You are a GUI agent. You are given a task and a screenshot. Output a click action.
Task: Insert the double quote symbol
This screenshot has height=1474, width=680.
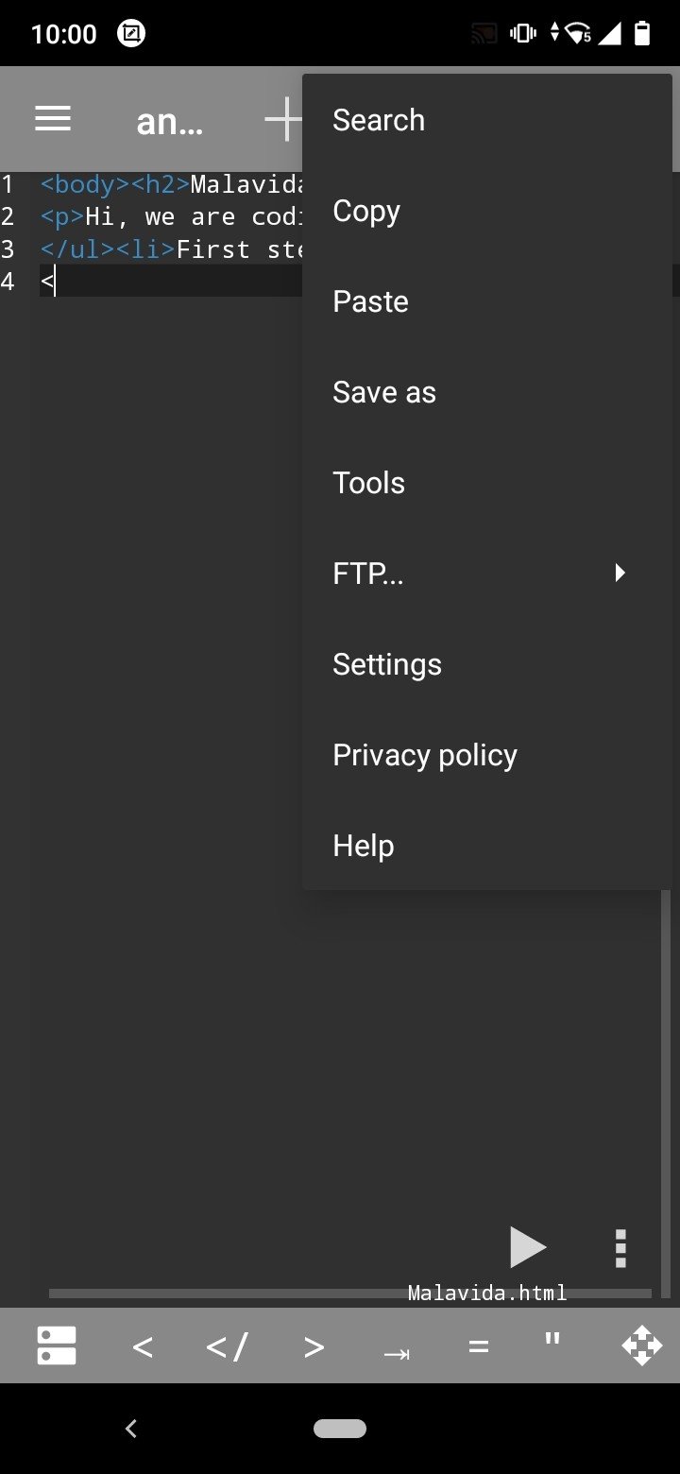click(553, 1340)
